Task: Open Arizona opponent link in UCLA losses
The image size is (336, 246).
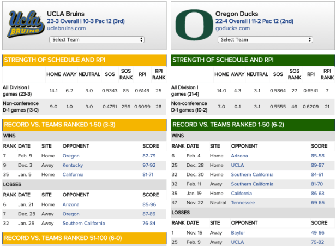Action: pyautogui.click(x=71, y=204)
